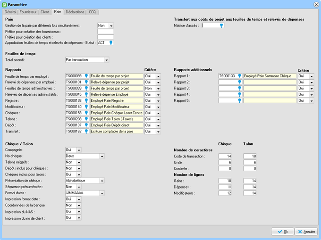Click lookup pin for Rapport 3
The height and width of the screenshot is (240, 321).
(x=239, y=88)
